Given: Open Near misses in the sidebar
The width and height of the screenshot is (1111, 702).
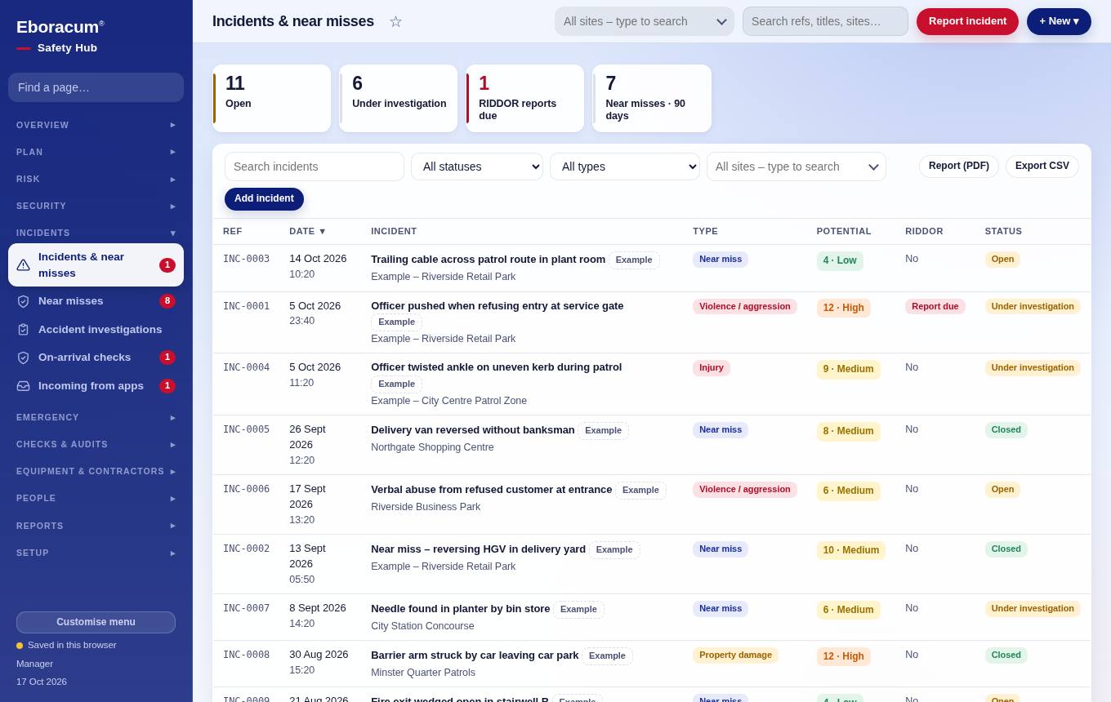Looking at the screenshot, I should [x=96, y=301].
